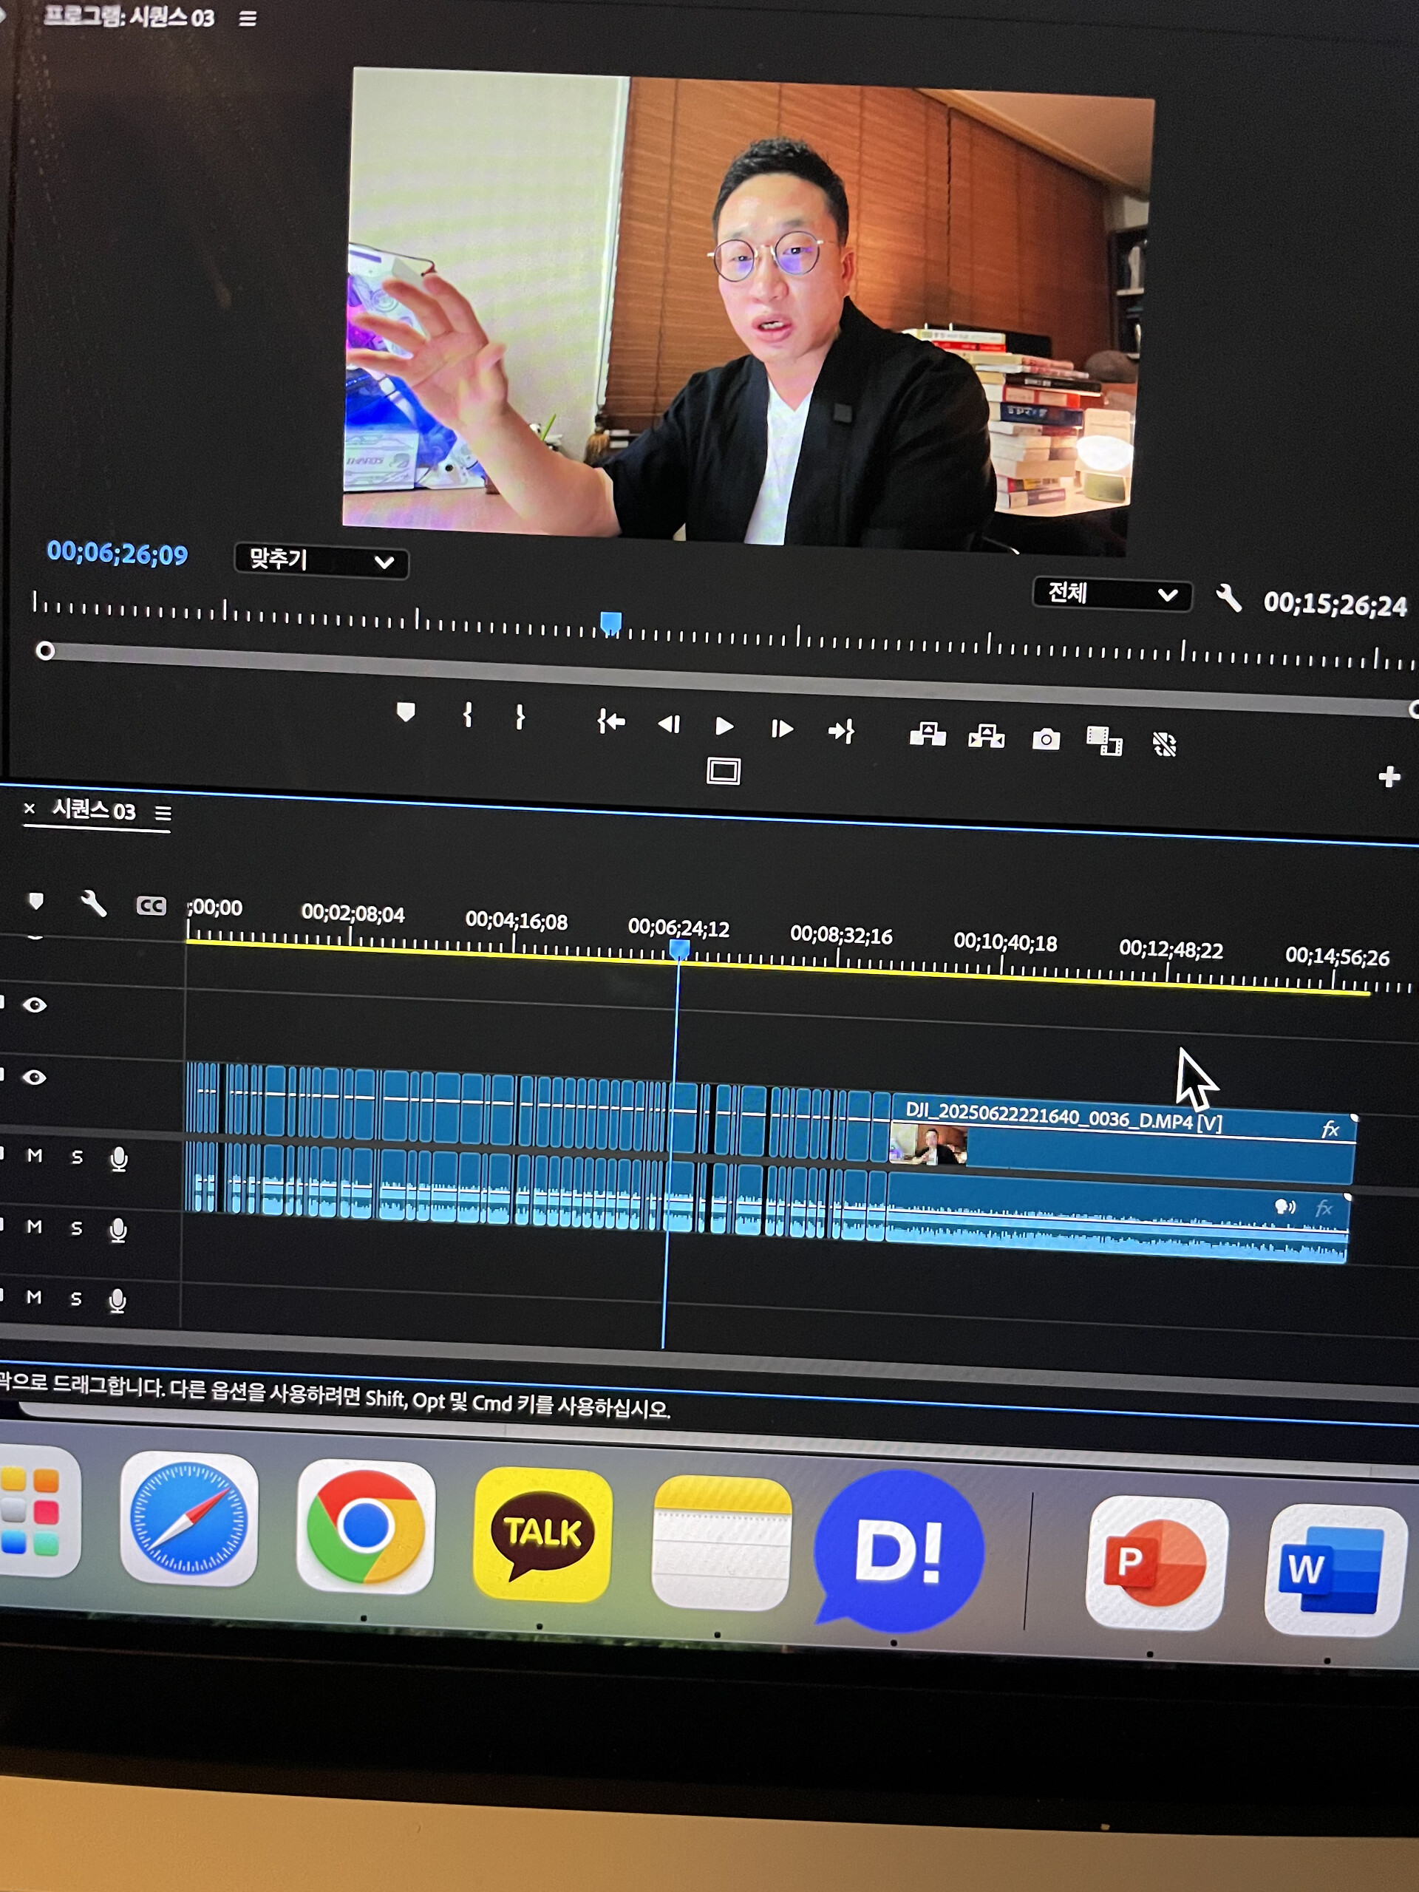
Task: Go to In point
Action: (x=610, y=722)
